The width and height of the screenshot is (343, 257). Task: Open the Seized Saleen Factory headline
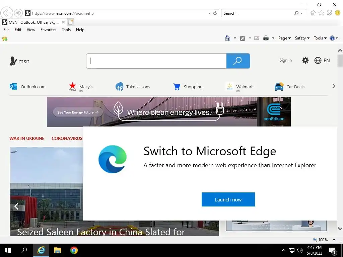click(101, 232)
